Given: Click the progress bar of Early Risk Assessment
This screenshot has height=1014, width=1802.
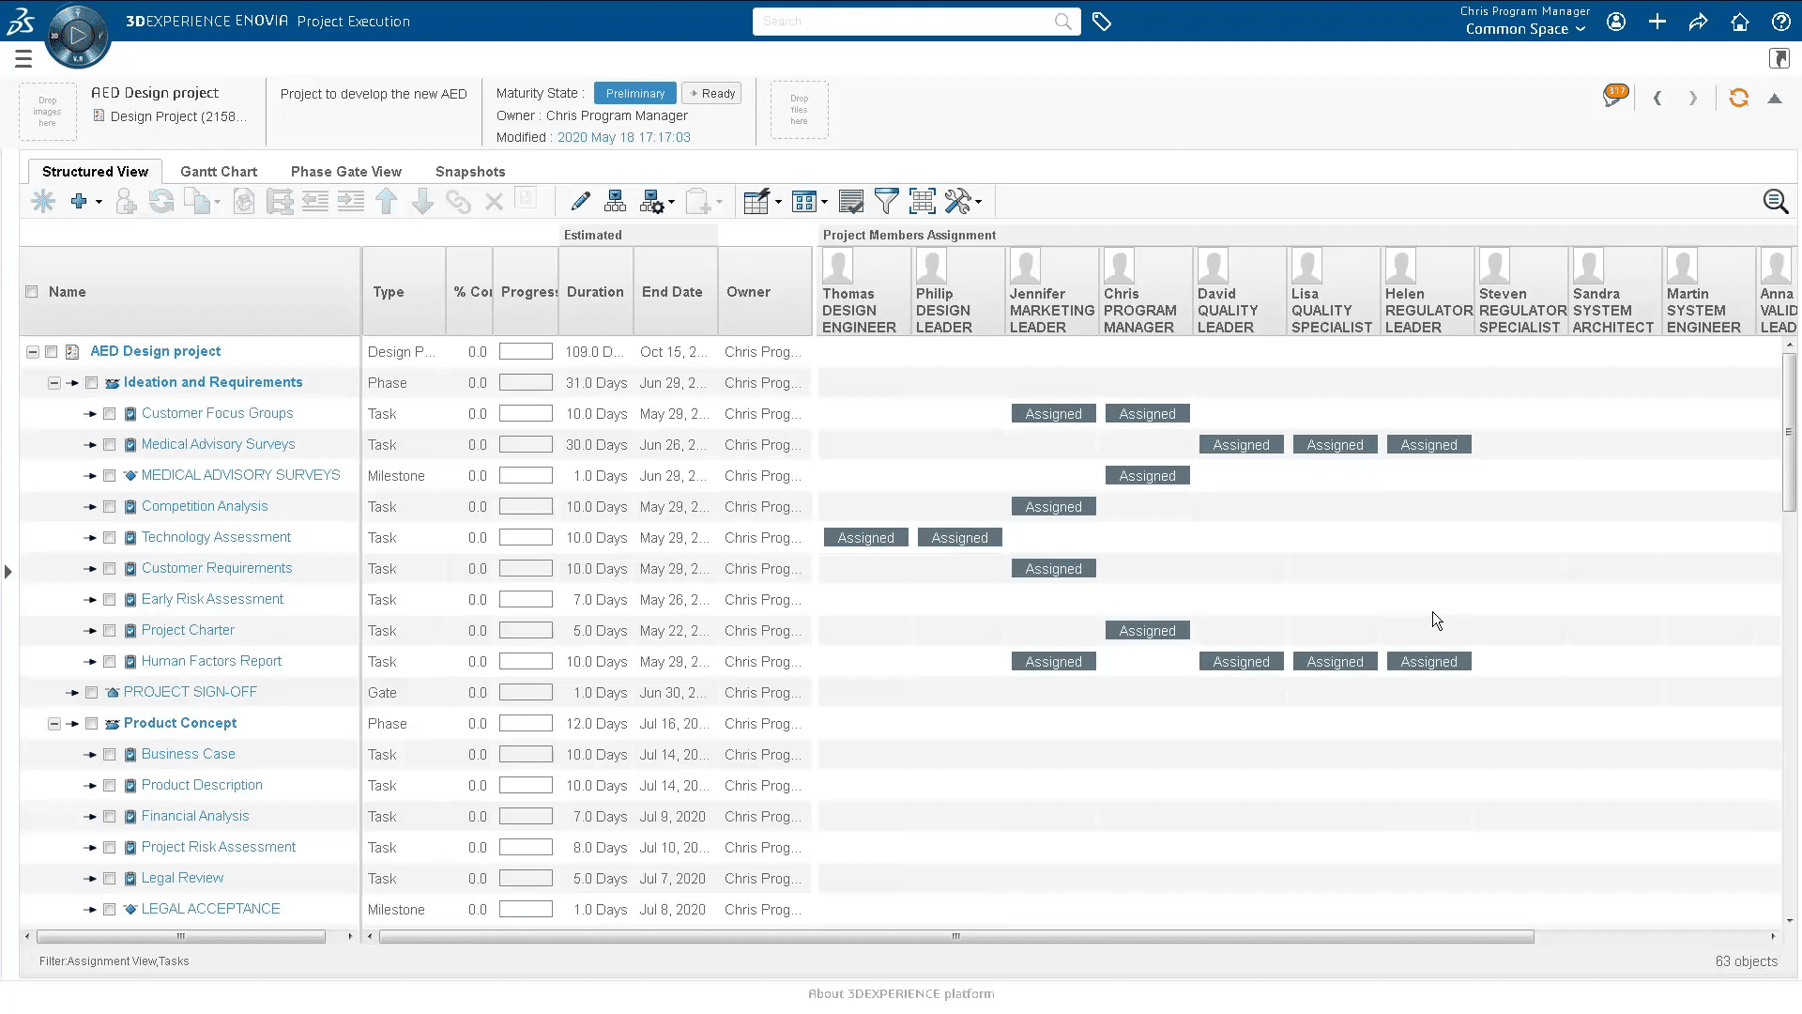Looking at the screenshot, I should pyautogui.click(x=526, y=600).
